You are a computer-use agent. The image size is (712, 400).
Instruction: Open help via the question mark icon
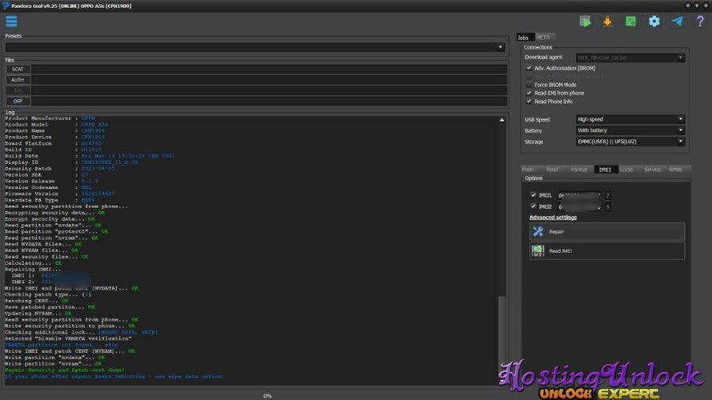coord(700,22)
